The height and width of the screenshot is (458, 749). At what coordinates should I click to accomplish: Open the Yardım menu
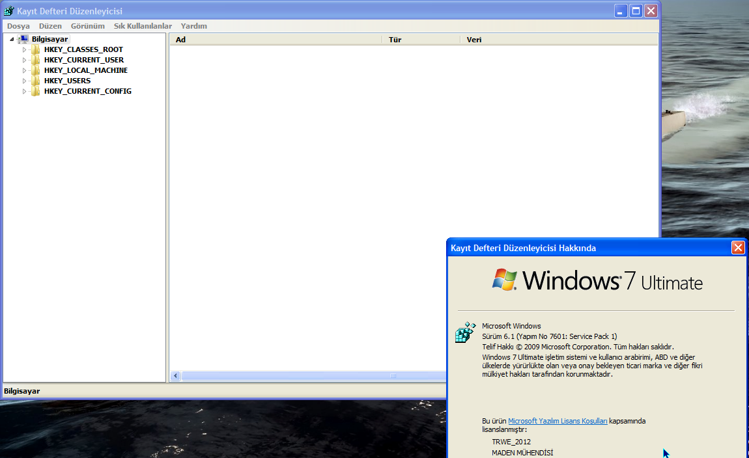193,26
